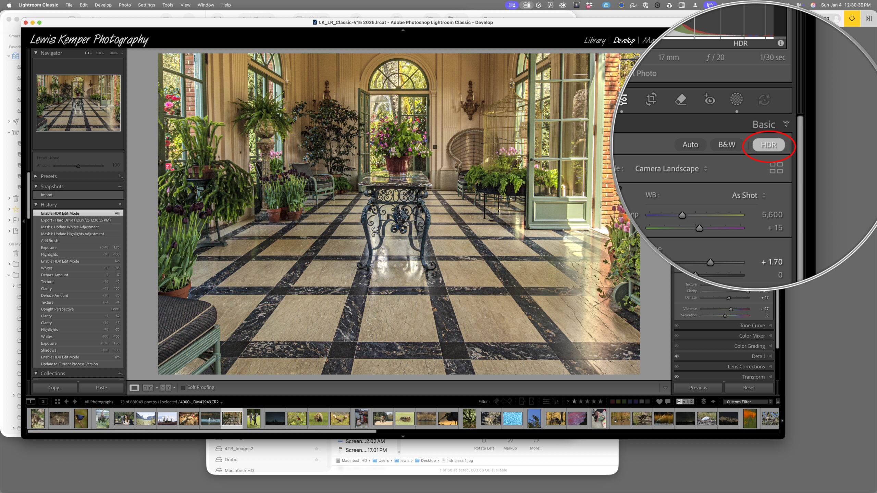Open the profile browser grid icon

point(776,168)
